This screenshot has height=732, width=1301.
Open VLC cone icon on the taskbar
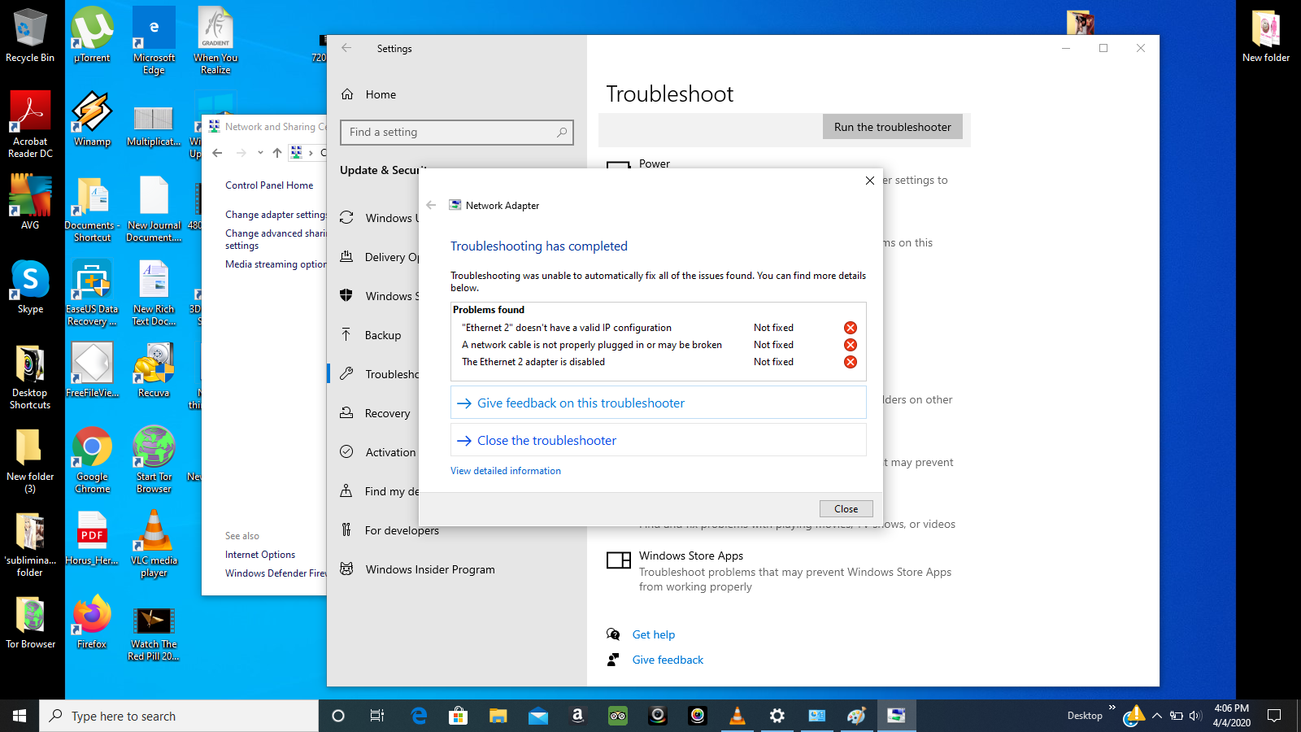[x=738, y=716]
